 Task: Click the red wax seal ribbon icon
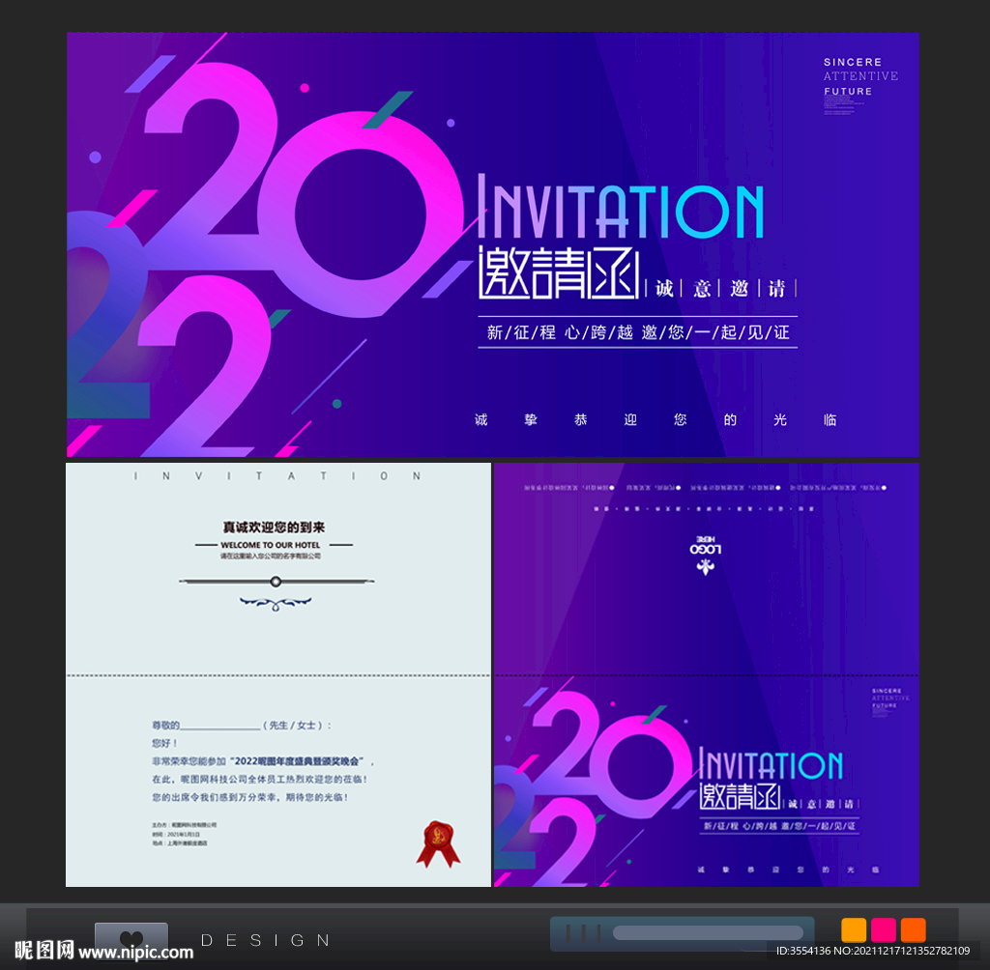coord(437,842)
